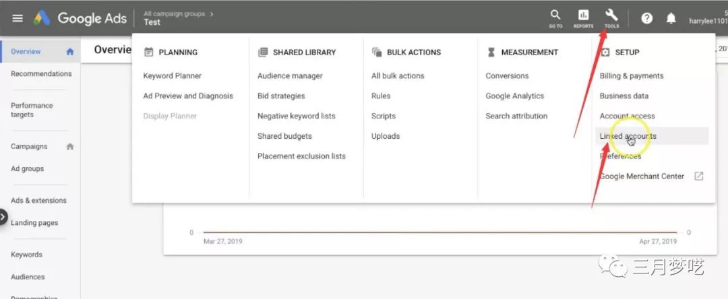Select Scripts under Bulk Actions

point(383,116)
